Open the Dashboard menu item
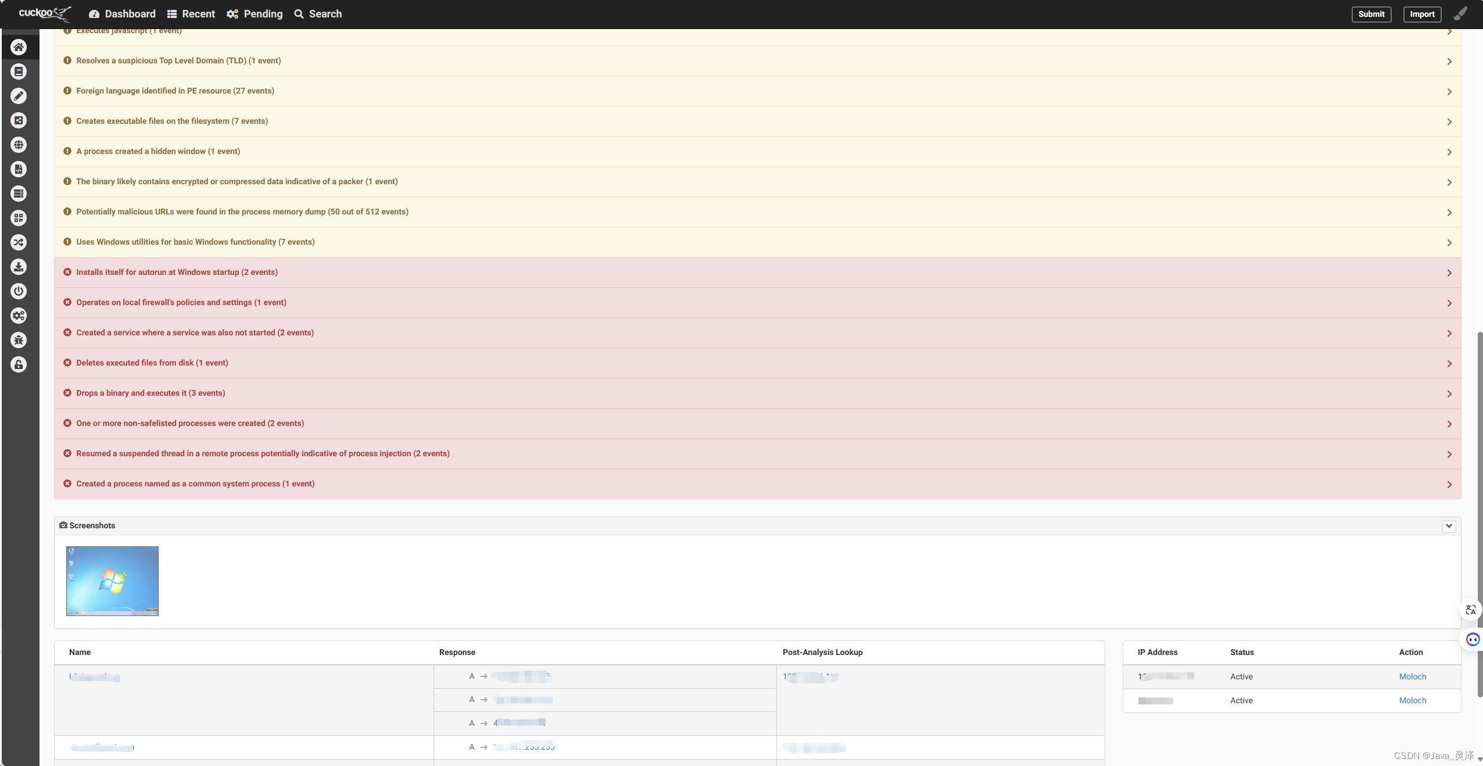 [x=121, y=13]
